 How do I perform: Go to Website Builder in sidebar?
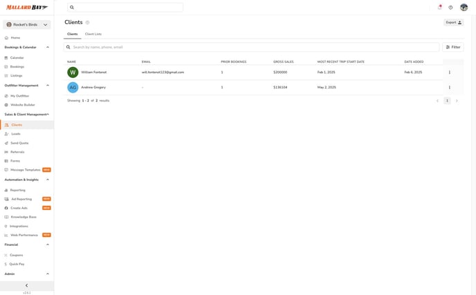22,104
